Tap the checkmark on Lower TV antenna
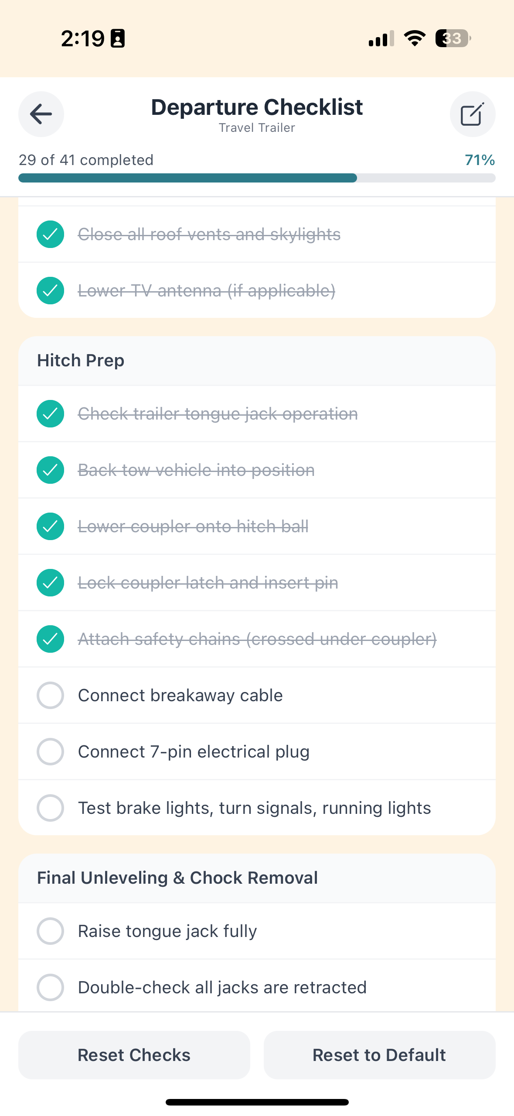 point(50,290)
